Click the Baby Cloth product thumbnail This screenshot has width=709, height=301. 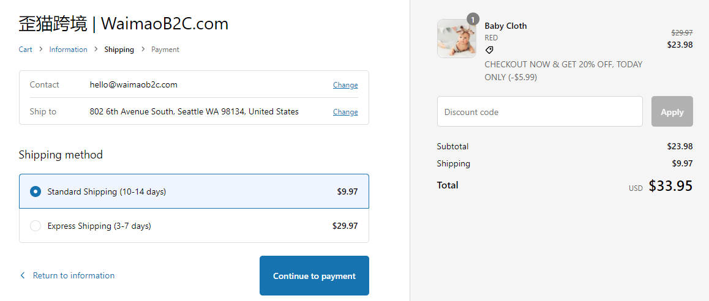coord(457,39)
